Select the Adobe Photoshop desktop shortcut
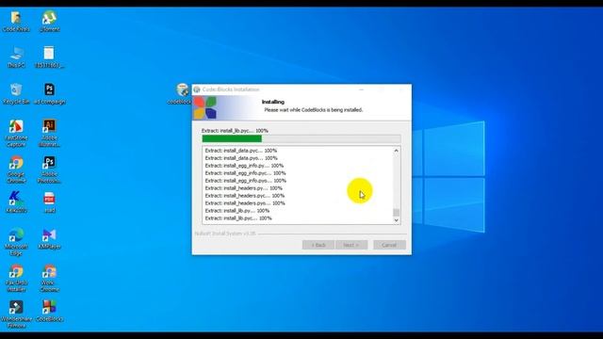 pos(49,169)
